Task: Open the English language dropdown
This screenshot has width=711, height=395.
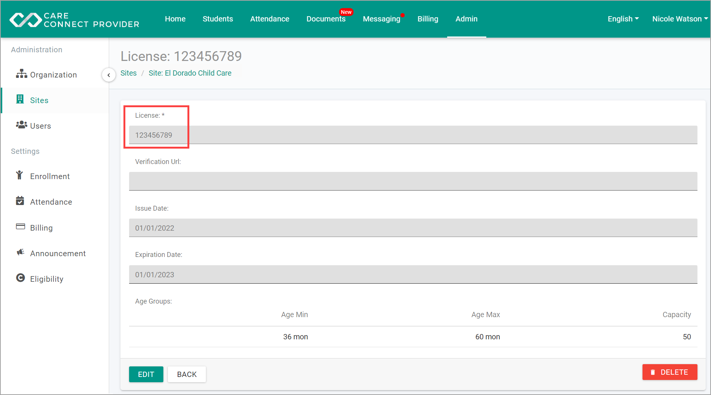Action: (623, 19)
